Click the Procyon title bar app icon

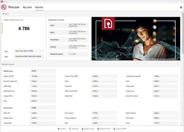coord(2,2)
